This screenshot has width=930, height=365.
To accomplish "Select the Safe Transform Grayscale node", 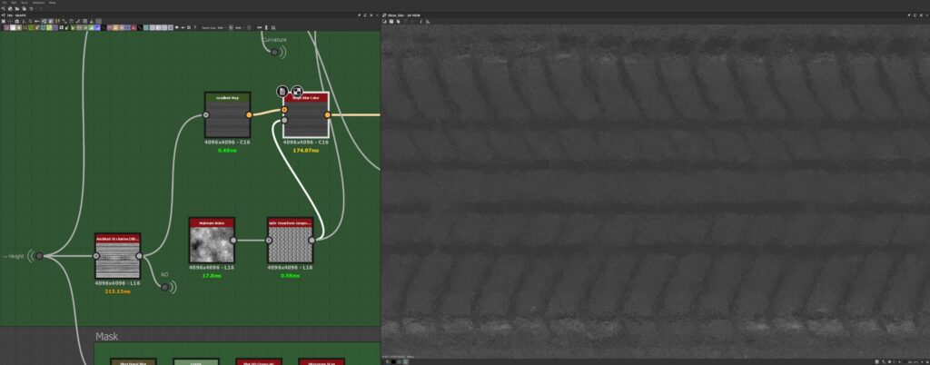I will pyautogui.click(x=290, y=240).
